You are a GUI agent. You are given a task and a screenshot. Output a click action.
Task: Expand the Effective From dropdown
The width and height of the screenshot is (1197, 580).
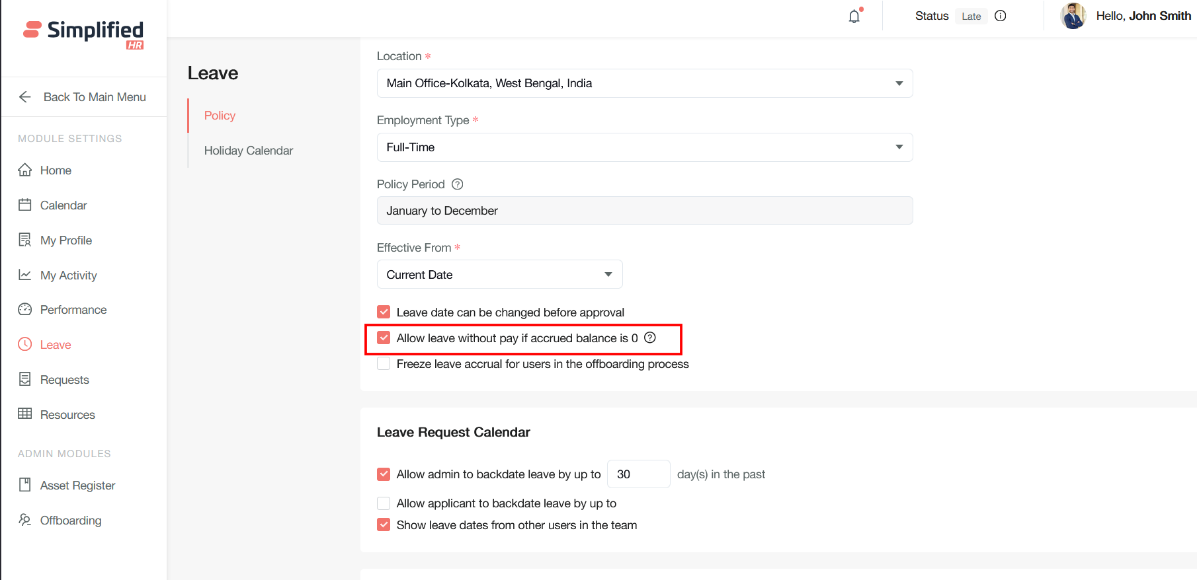608,274
